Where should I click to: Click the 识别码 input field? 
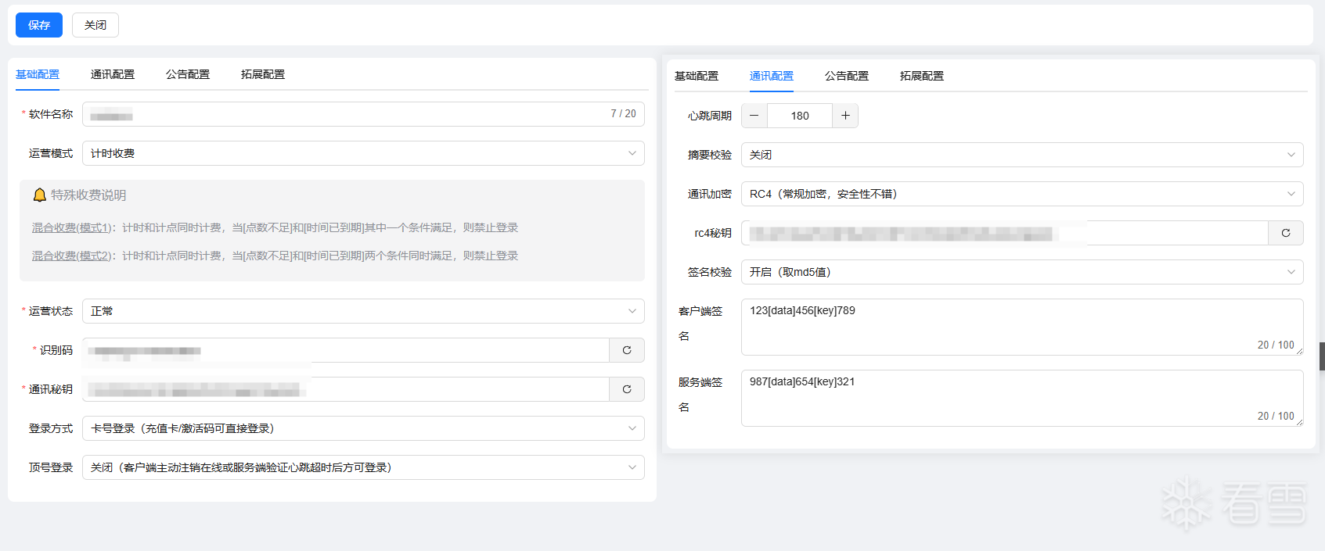tap(346, 350)
